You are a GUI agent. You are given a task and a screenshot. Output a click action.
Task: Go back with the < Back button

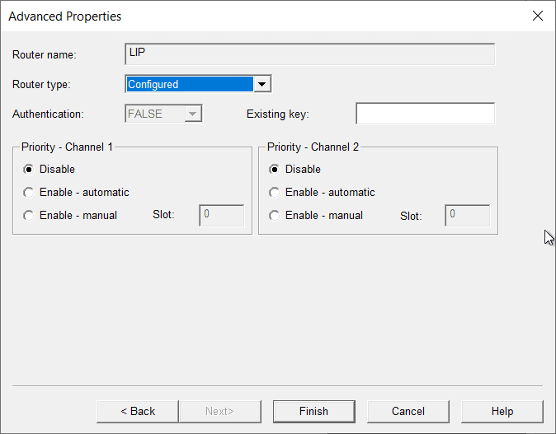[138, 412]
